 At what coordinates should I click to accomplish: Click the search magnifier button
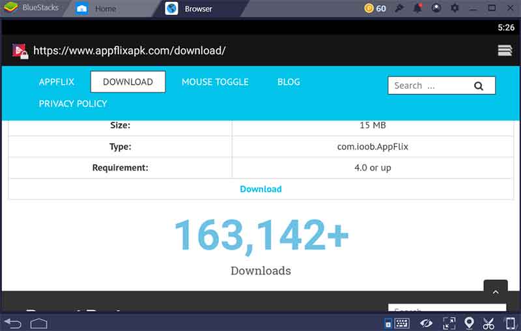click(479, 86)
